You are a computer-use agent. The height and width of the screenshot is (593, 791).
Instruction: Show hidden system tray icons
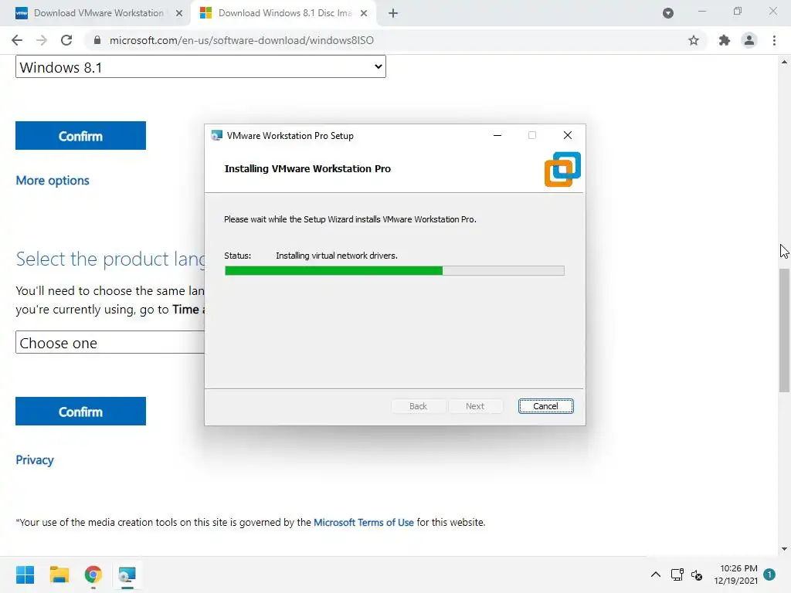coord(655,574)
